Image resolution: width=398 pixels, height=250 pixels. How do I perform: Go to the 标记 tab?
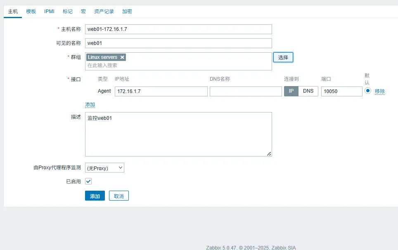pos(67,12)
